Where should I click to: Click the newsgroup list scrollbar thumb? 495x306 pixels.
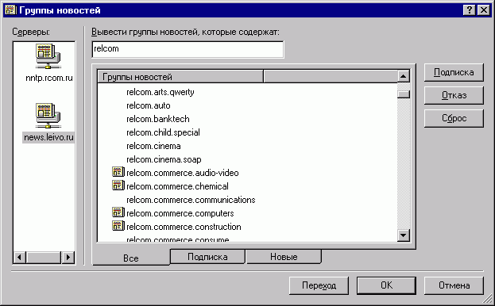404,94
